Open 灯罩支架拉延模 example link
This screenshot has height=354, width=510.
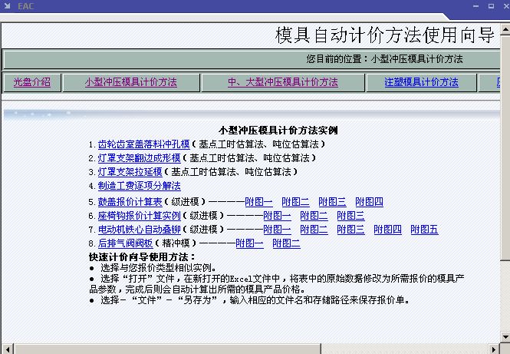[x=130, y=172]
